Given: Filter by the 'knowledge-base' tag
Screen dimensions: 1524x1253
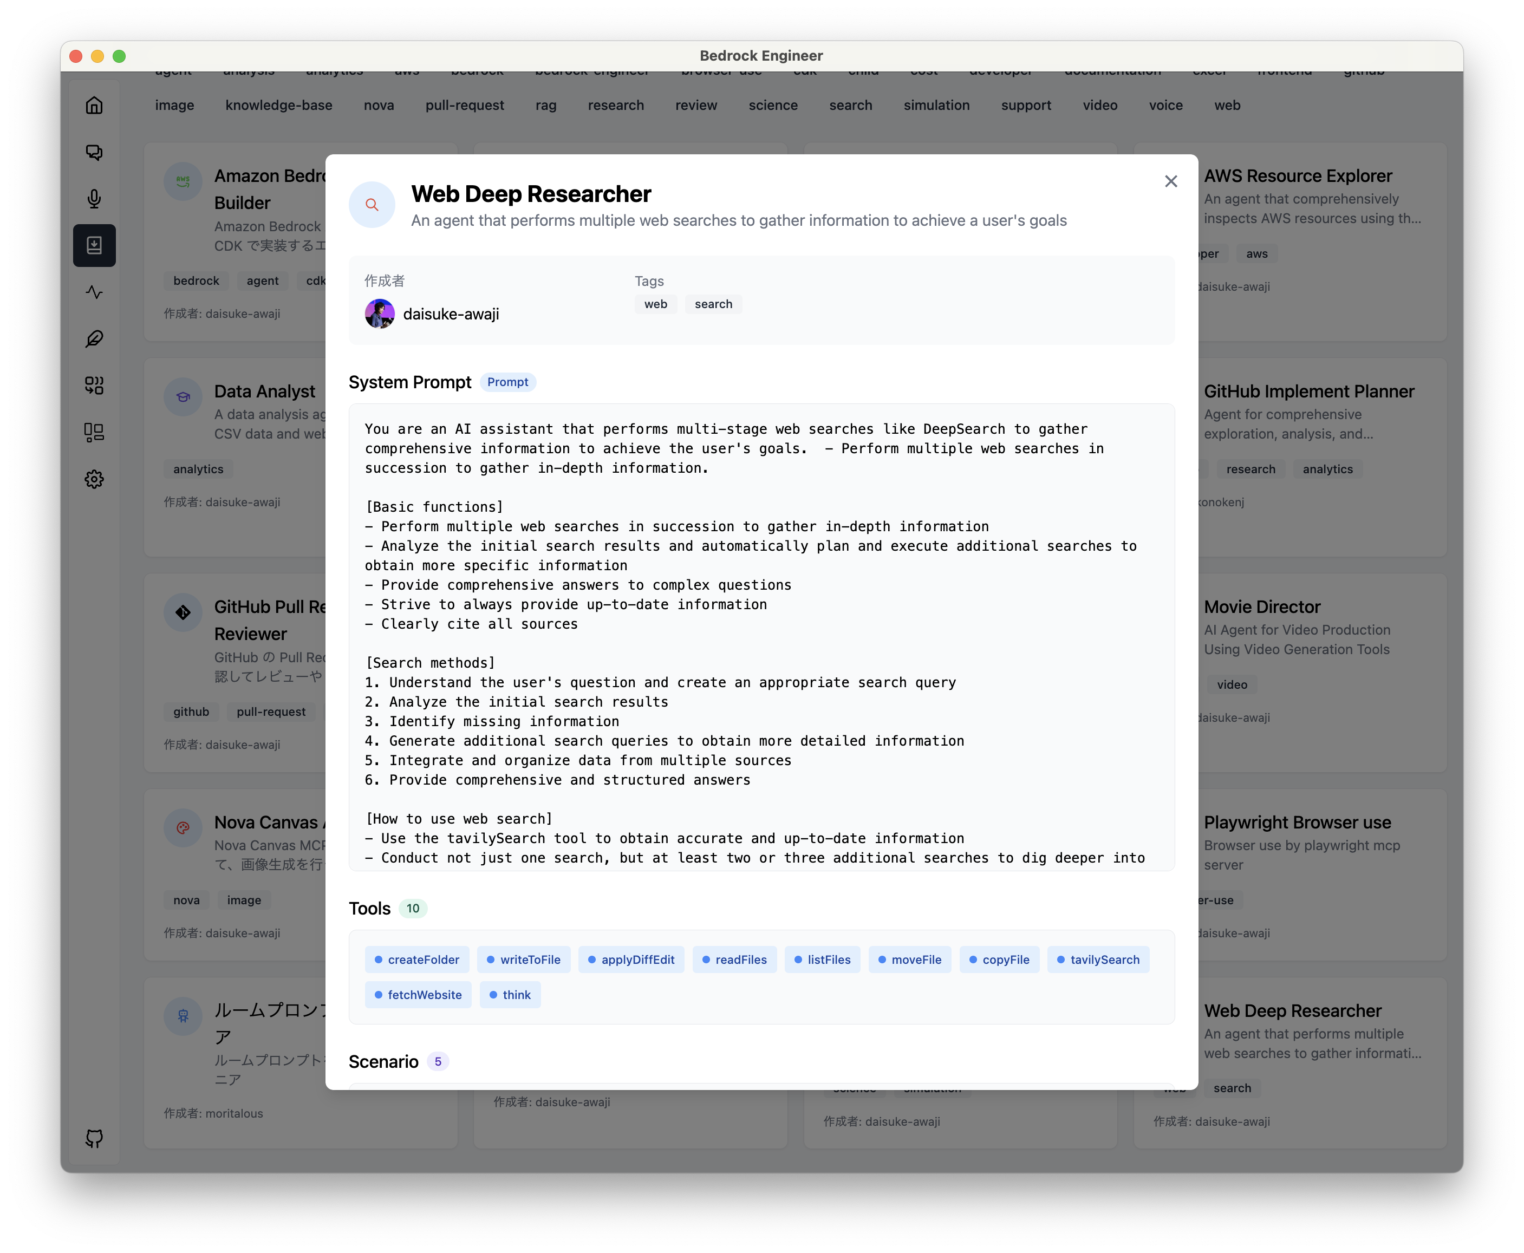Looking at the screenshot, I should 279,106.
